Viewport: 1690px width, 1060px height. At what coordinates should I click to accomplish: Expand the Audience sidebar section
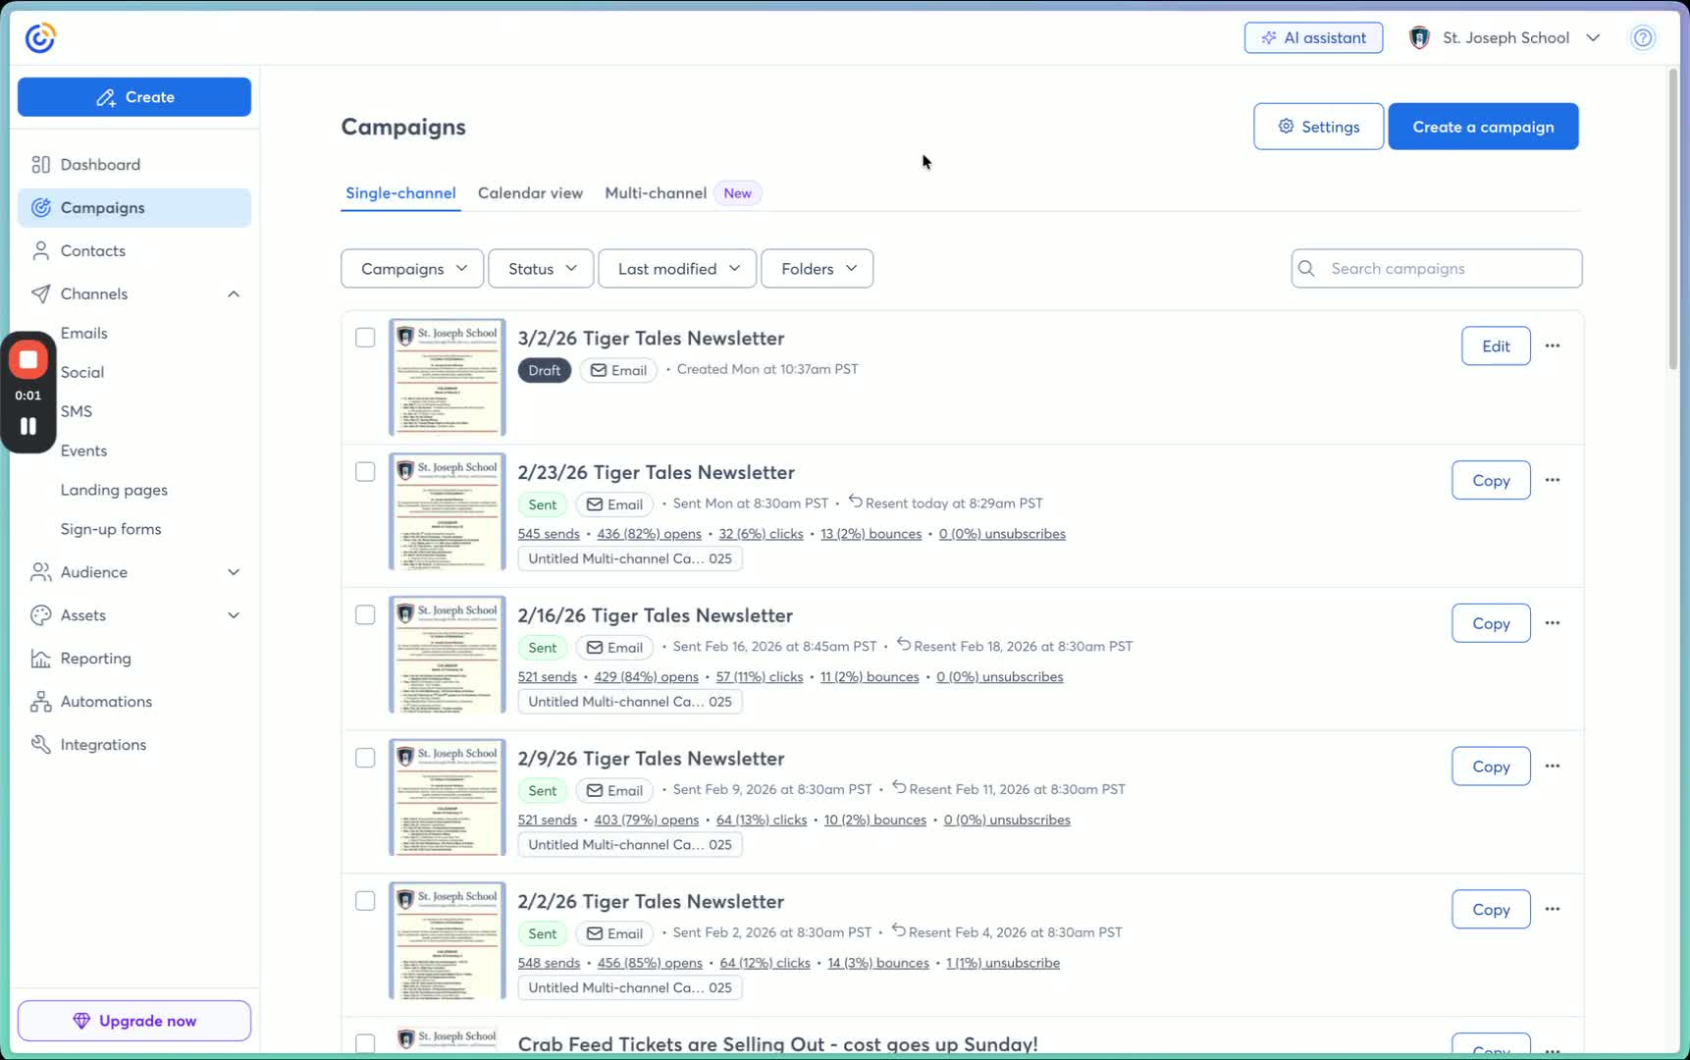coord(234,572)
